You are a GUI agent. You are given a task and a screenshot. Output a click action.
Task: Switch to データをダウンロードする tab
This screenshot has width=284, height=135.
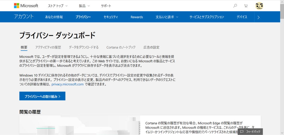point(84,47)
